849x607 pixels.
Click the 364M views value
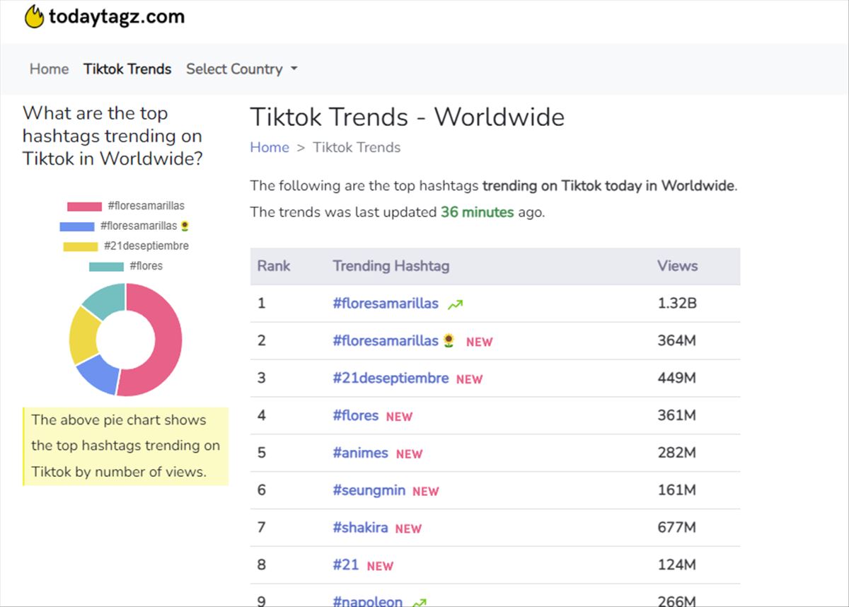point(677,341)
